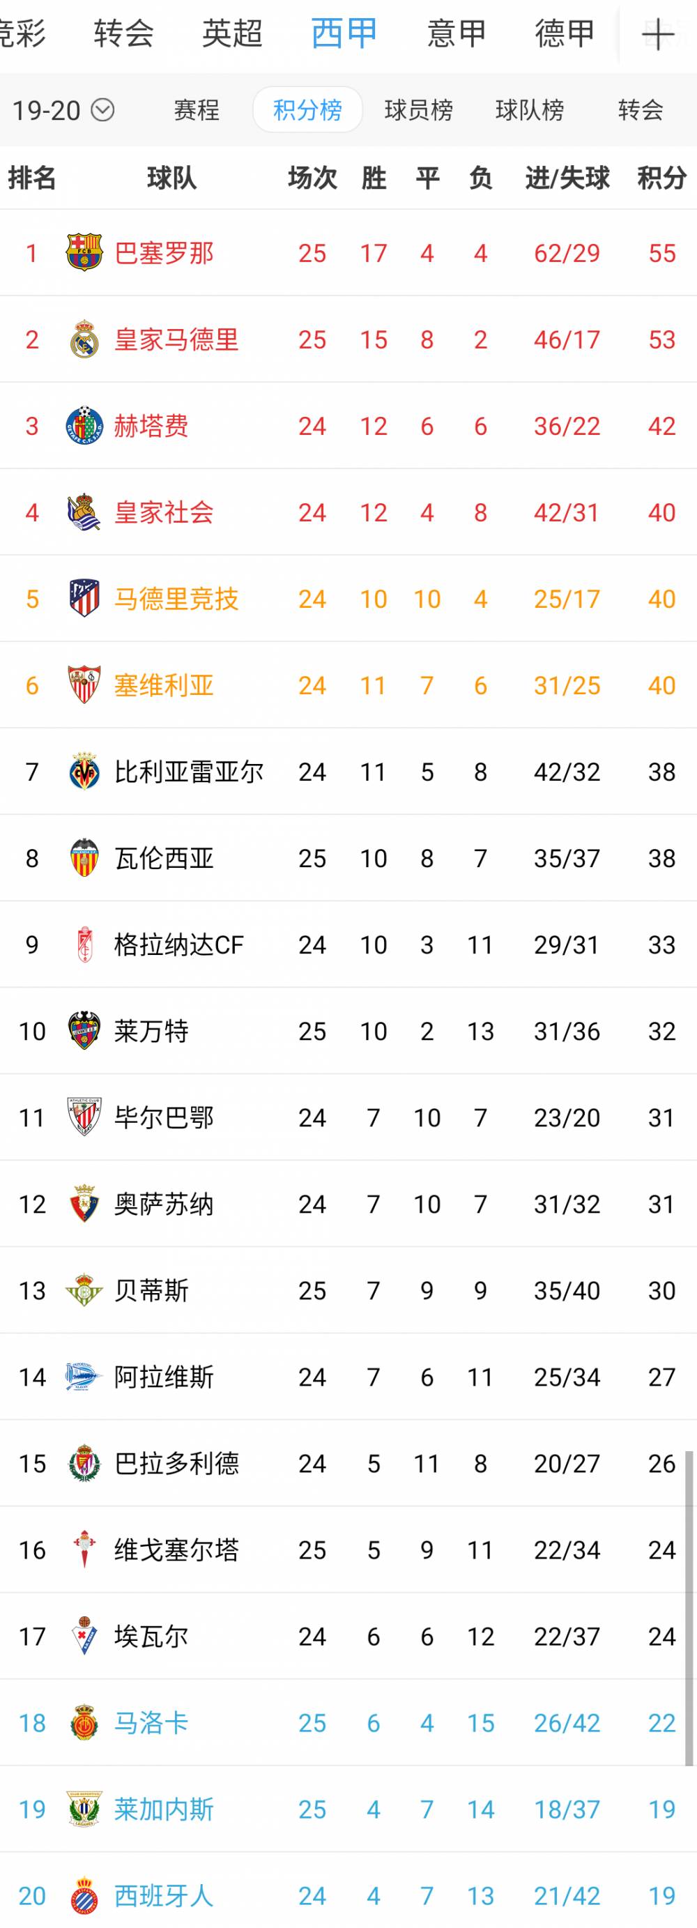This screenshot has width=697, height=1928.
Task: Tap the Villarreal yellow crest icon
Action: coord(84,772)
